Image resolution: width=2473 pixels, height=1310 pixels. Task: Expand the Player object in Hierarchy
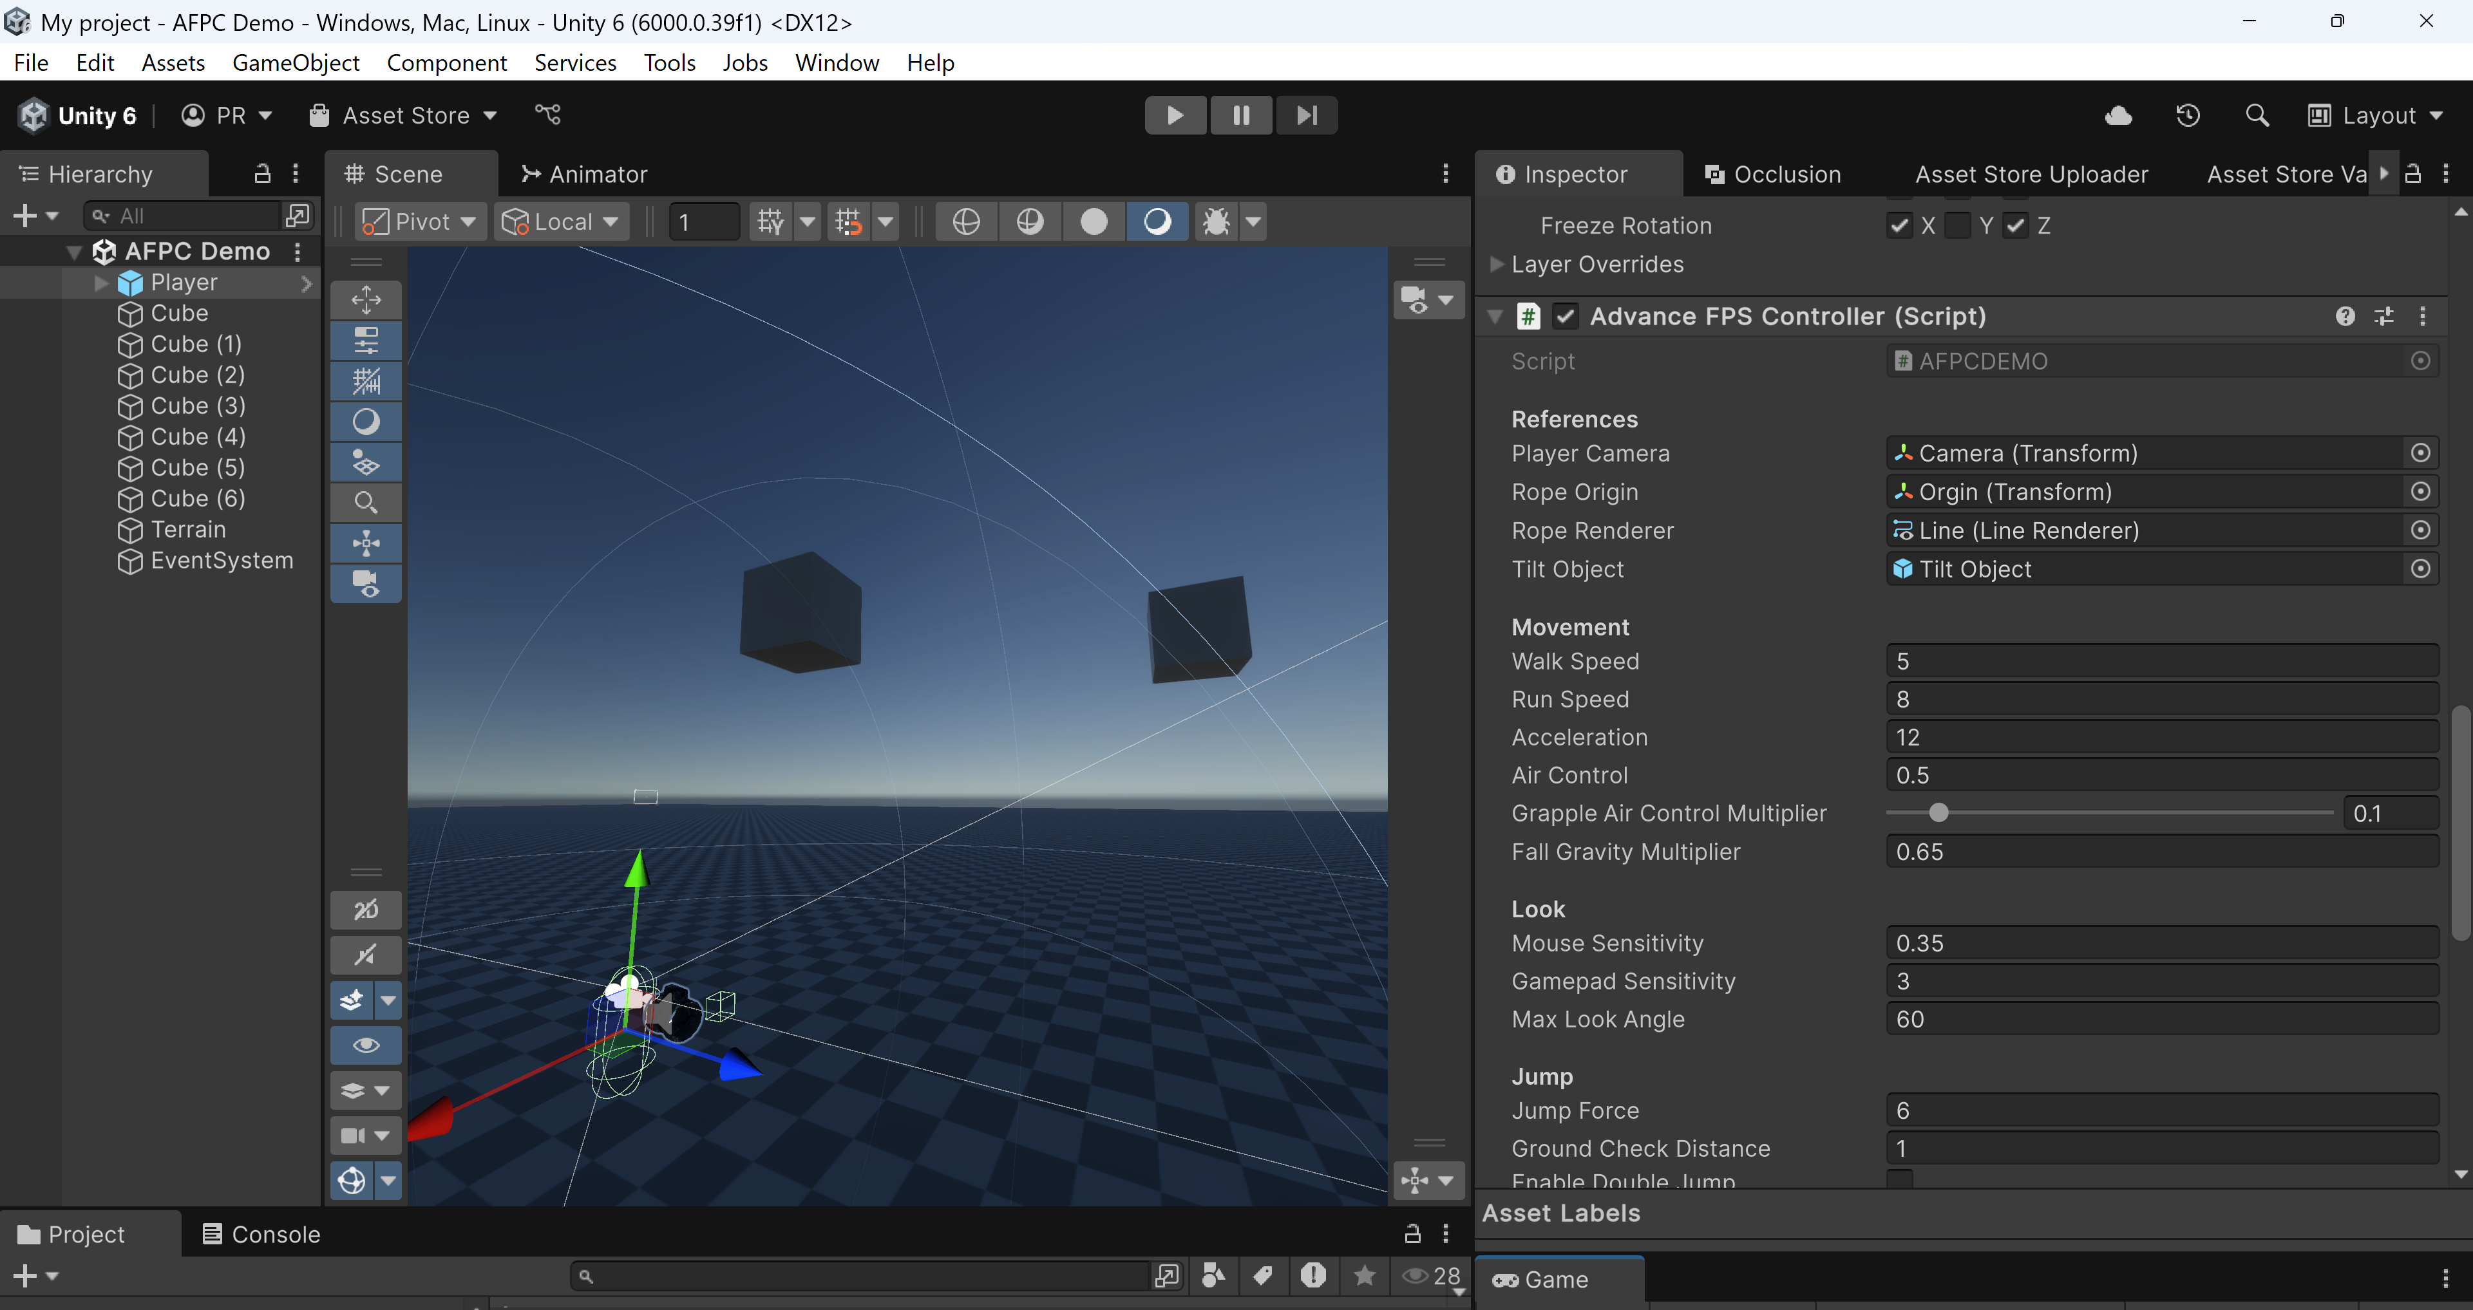101,282
